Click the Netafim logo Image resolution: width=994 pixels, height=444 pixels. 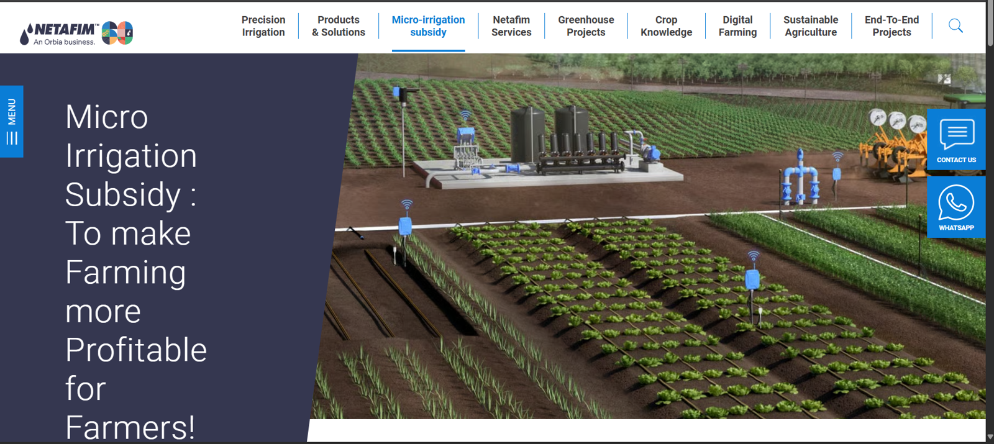[x=59, y=34]
